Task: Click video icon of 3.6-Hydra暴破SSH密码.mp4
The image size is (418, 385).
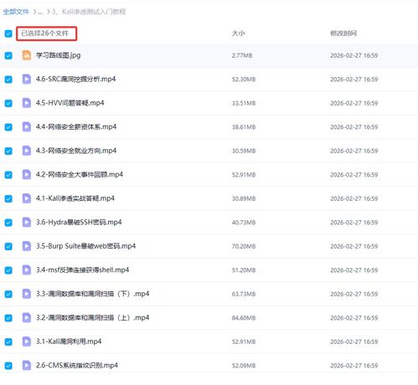Action: (27, 223)
